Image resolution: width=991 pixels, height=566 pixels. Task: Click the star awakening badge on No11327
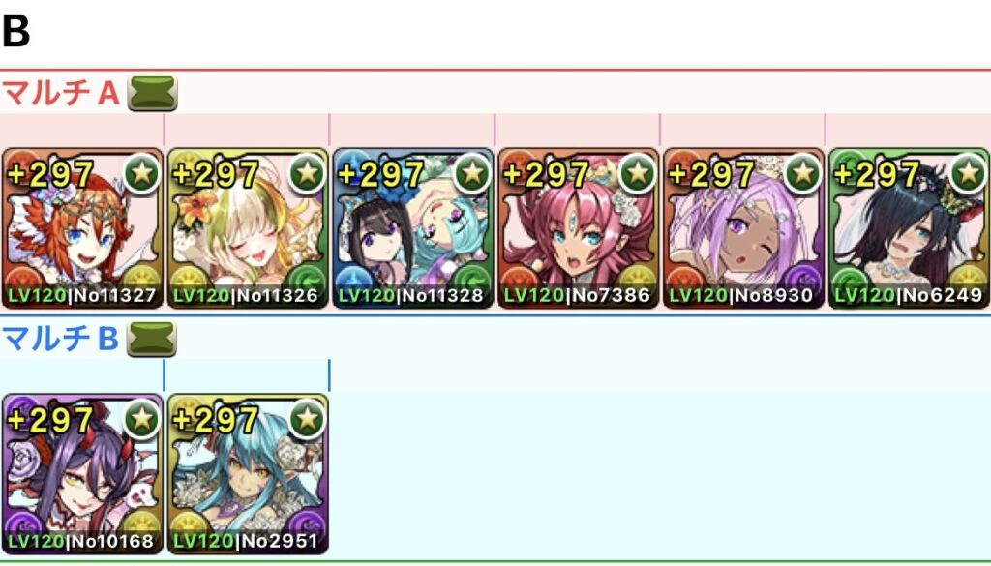pos(141,172)
